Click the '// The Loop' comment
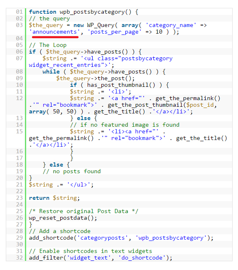This screenshot has width=238, height=270. tap(48, 45)
